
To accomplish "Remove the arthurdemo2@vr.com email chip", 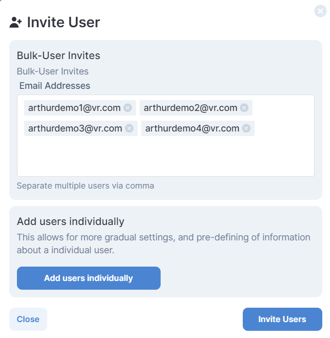I will [244, 108].
